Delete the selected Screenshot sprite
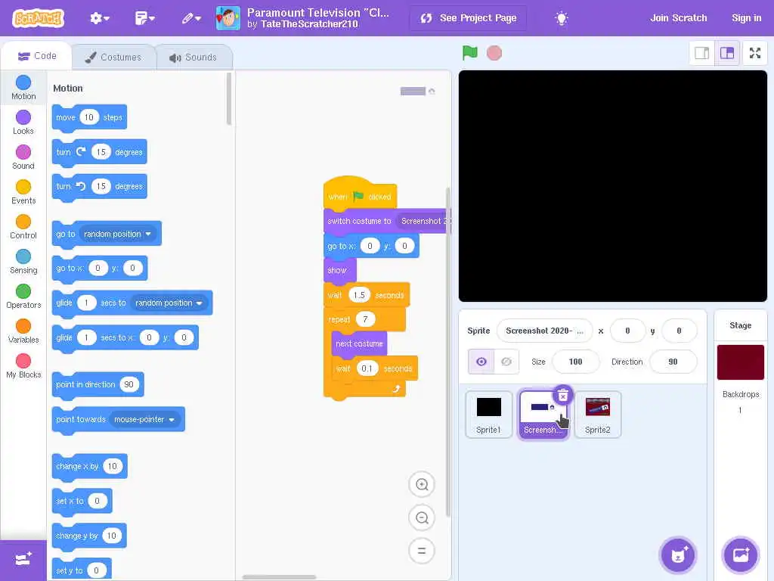774x581 pixels. coord(562,396)
